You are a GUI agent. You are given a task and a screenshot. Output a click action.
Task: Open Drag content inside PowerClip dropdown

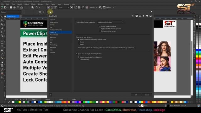coord(110,22)
